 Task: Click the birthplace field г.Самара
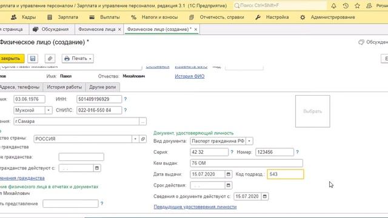(76, 121)
